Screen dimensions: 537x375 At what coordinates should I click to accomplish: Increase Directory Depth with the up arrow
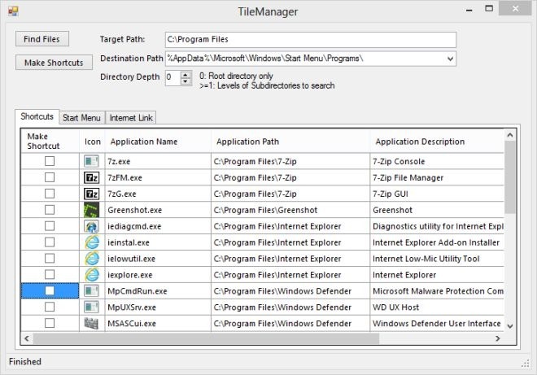coord(186,75)
